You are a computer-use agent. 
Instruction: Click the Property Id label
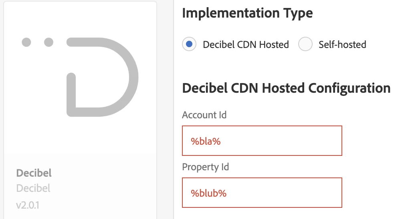(205, 167)
